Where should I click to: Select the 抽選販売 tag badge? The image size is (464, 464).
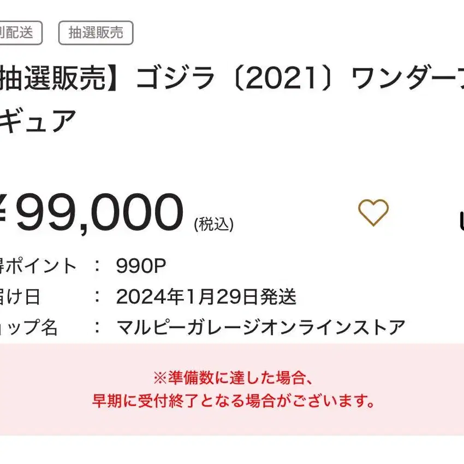click(x=96, y=33)
